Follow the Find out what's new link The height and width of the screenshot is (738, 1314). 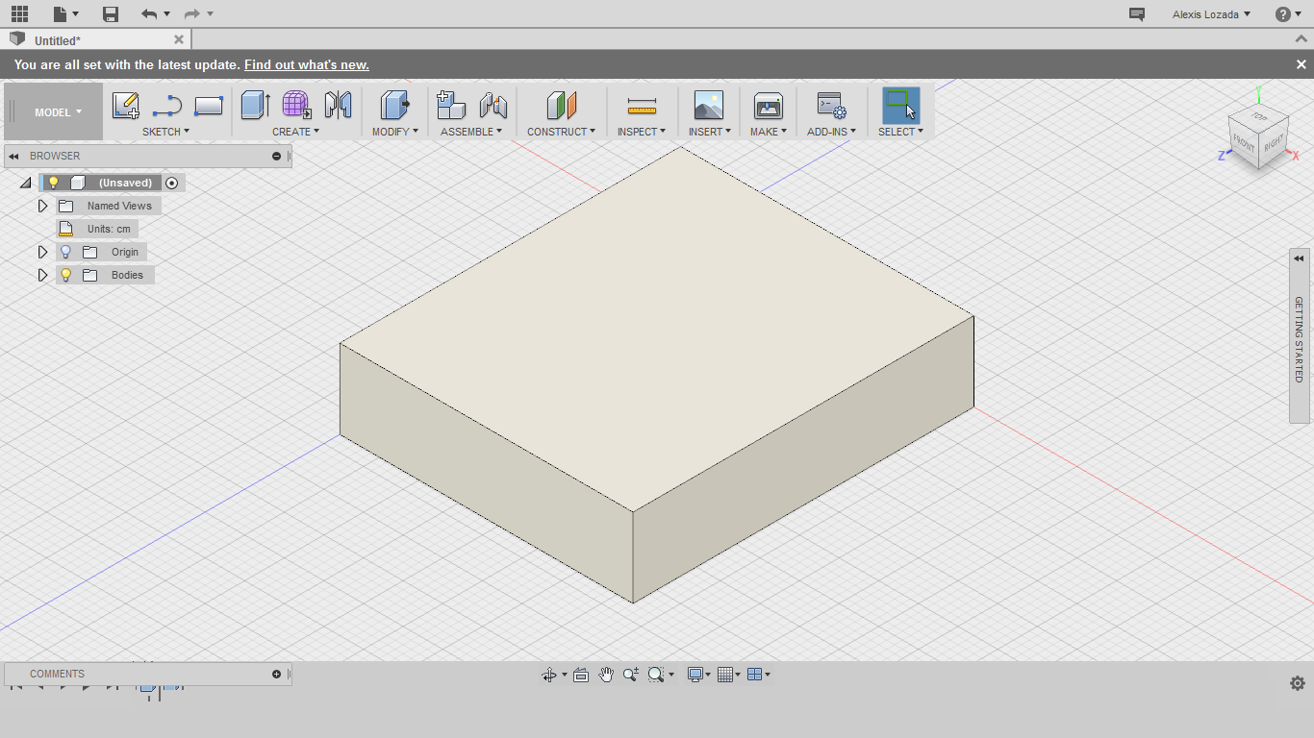[x=306, y=64]
